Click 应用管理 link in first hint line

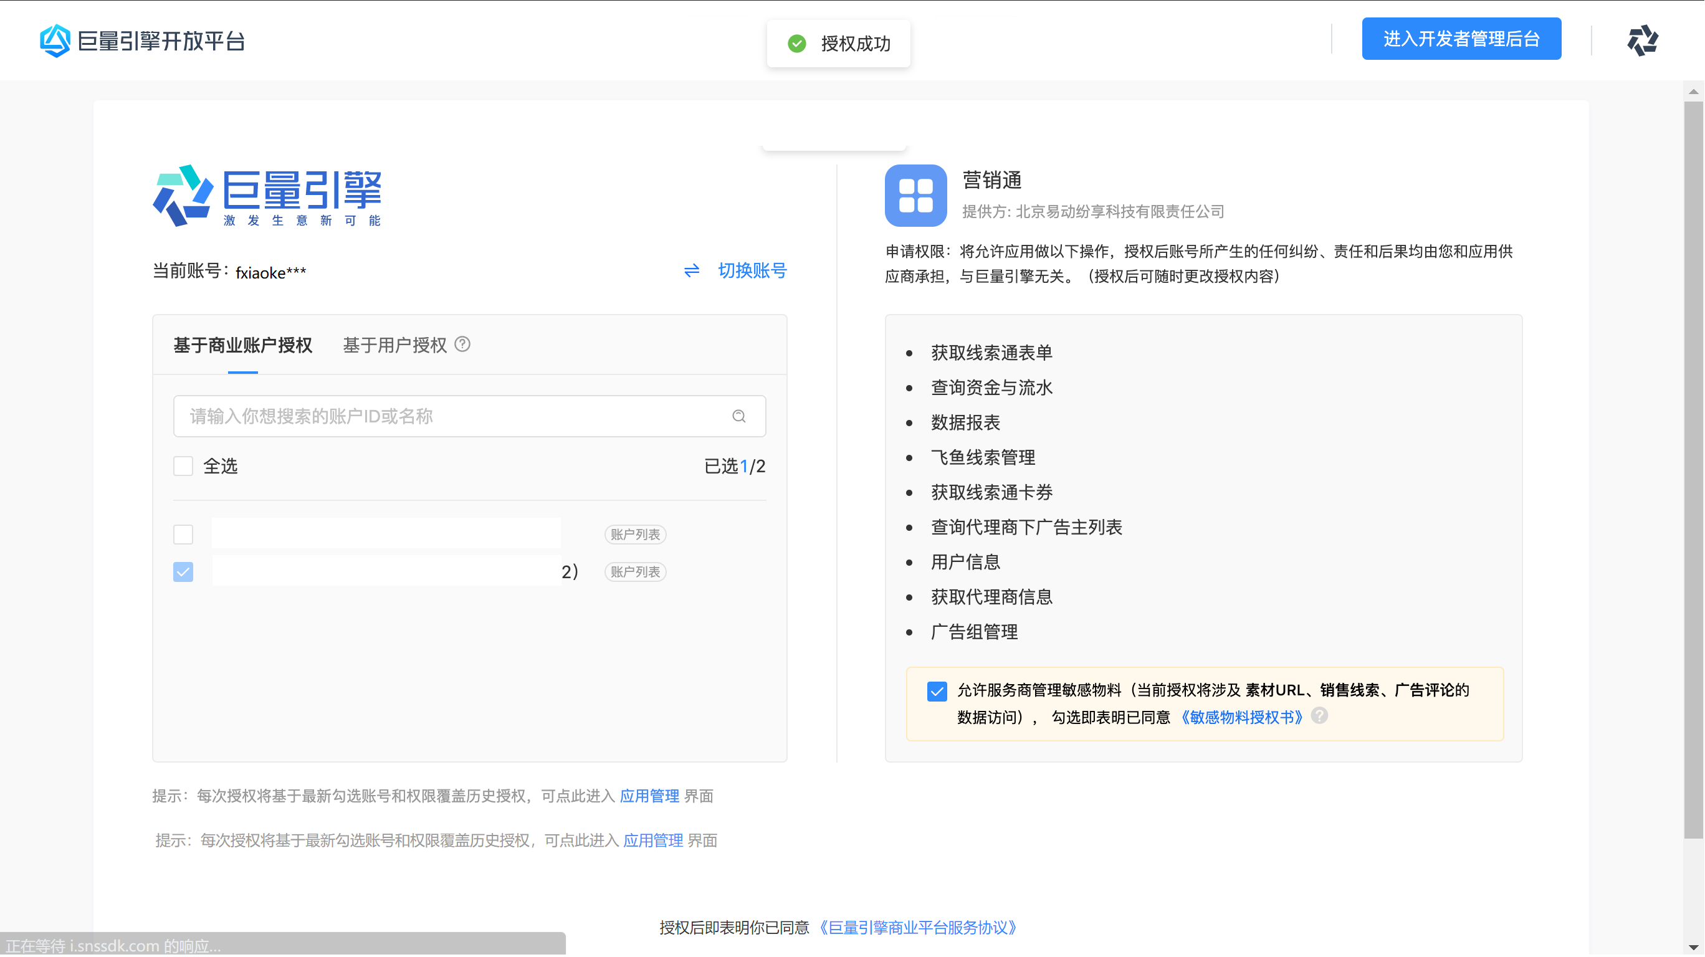(649, 796)
